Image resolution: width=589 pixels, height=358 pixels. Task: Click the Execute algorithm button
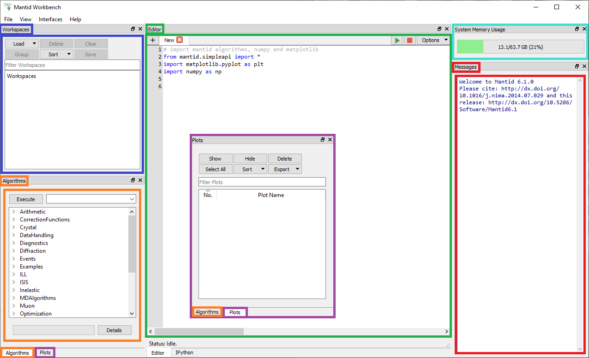click(x=26, y=199)
